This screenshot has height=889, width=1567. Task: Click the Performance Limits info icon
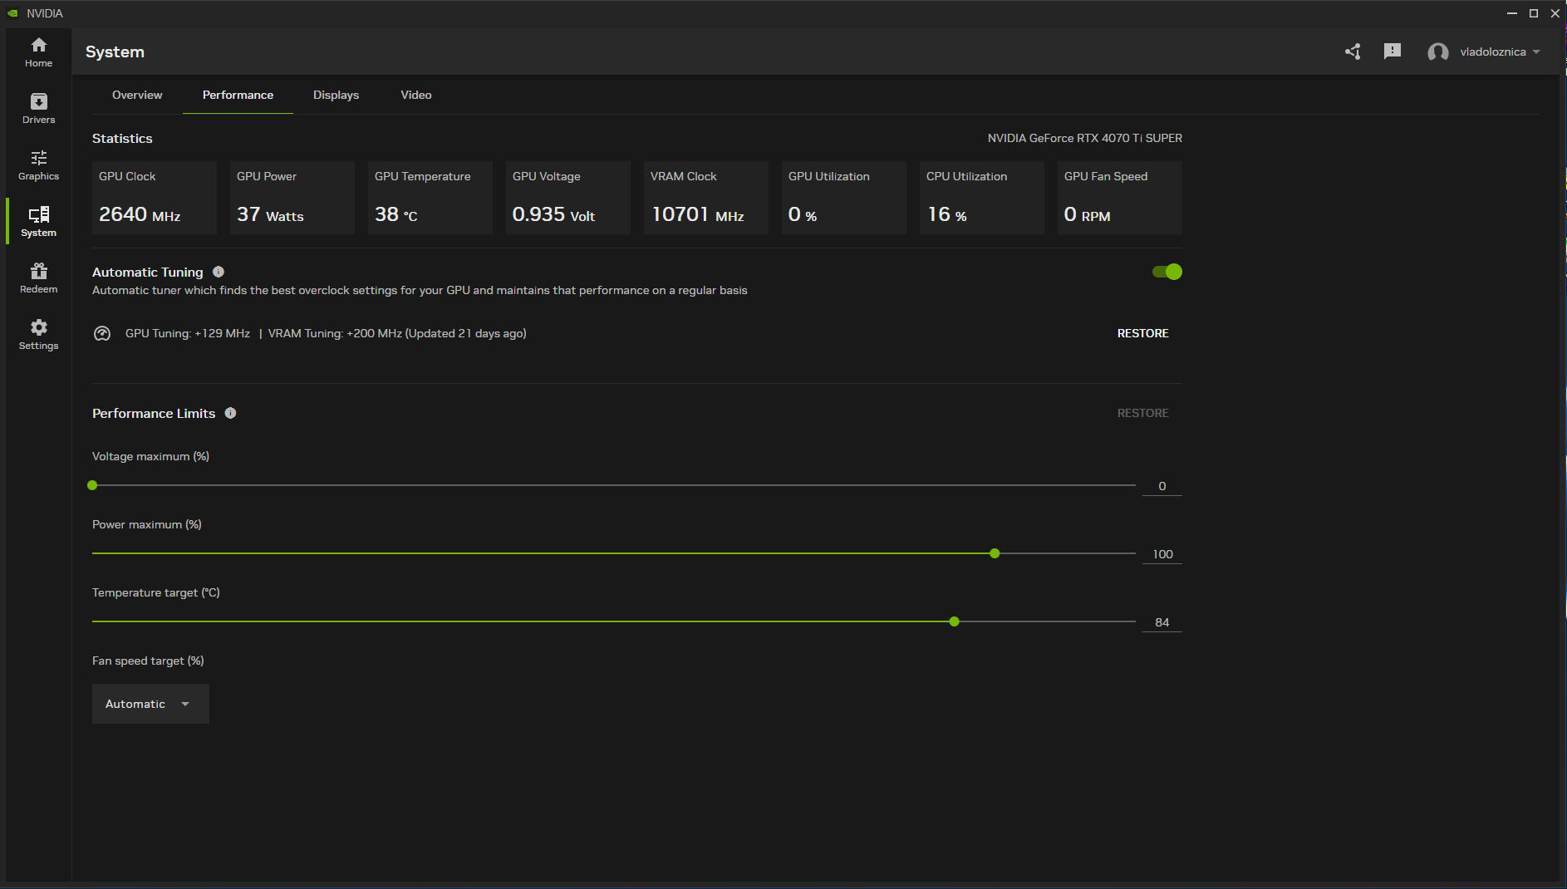[231, 413]
